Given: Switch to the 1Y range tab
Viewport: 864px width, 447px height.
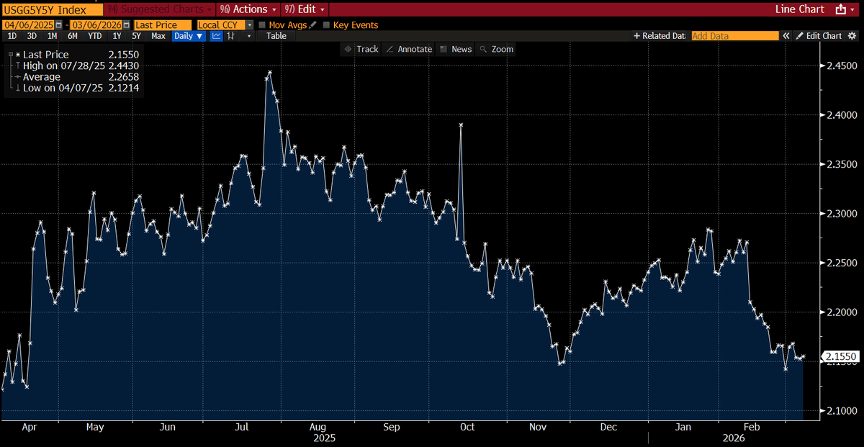Looking at the screenshot, I should point(115,35).
